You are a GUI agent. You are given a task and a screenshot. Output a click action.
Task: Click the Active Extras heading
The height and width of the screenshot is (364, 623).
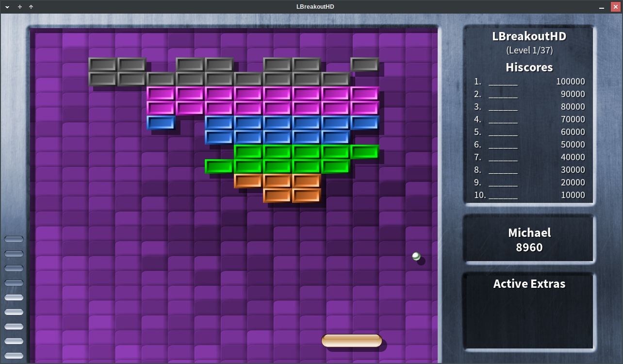pyautogui.click(x=529, y=283)
